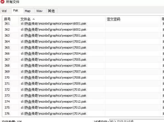Screen dimensions: 164x122
Task: Click sequence number 375
Action: [7, 108]
